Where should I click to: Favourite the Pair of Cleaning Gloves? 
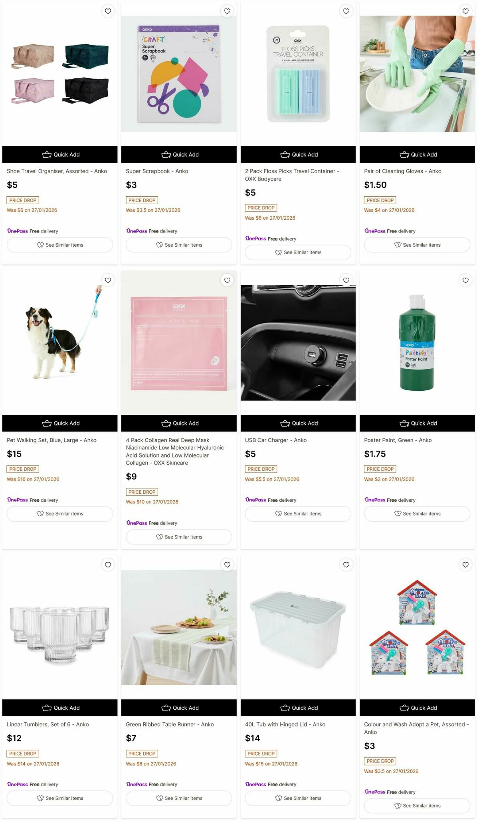pos(465,11)
